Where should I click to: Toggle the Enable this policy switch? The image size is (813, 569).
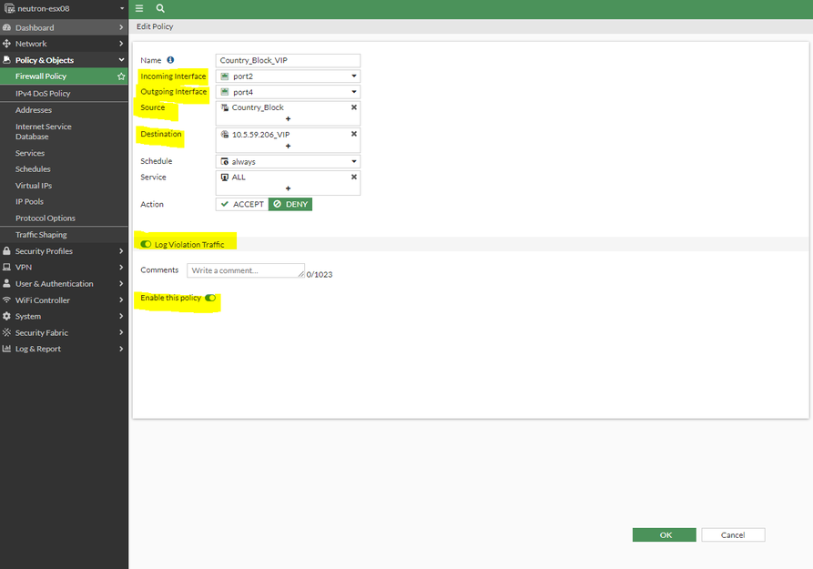210,298
